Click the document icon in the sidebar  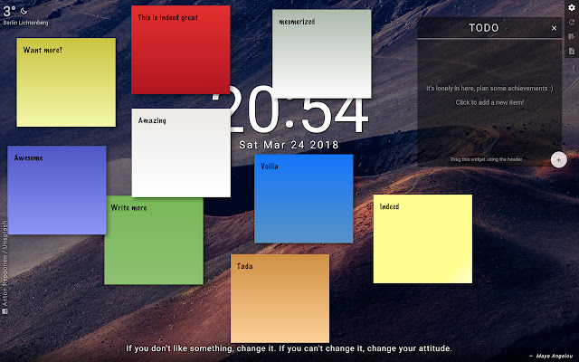571,51
